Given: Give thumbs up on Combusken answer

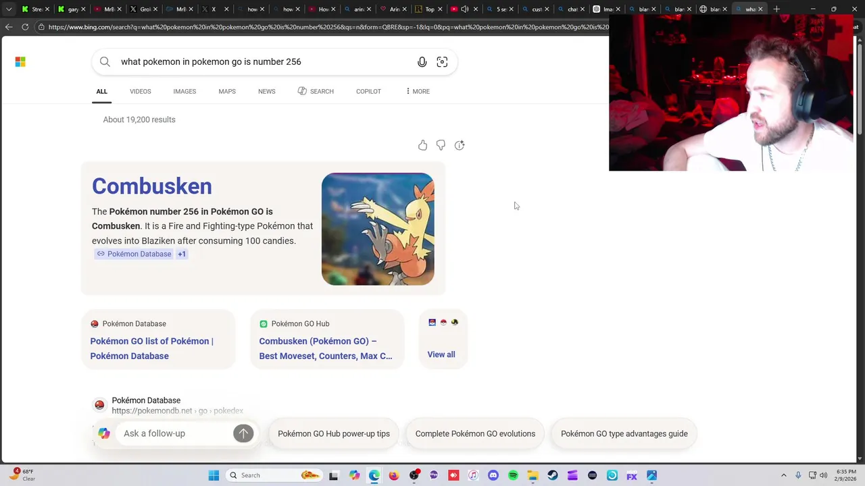Looking at the screenshot, I should pos(422,145).
